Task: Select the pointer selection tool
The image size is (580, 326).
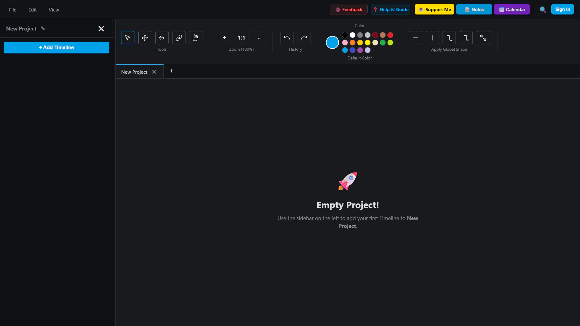Action: [x=128, y=38]
